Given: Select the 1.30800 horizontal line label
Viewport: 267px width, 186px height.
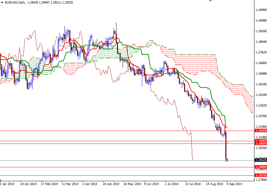Looking at the screenshot, I should pyautogui.click(x=260, y=140).
